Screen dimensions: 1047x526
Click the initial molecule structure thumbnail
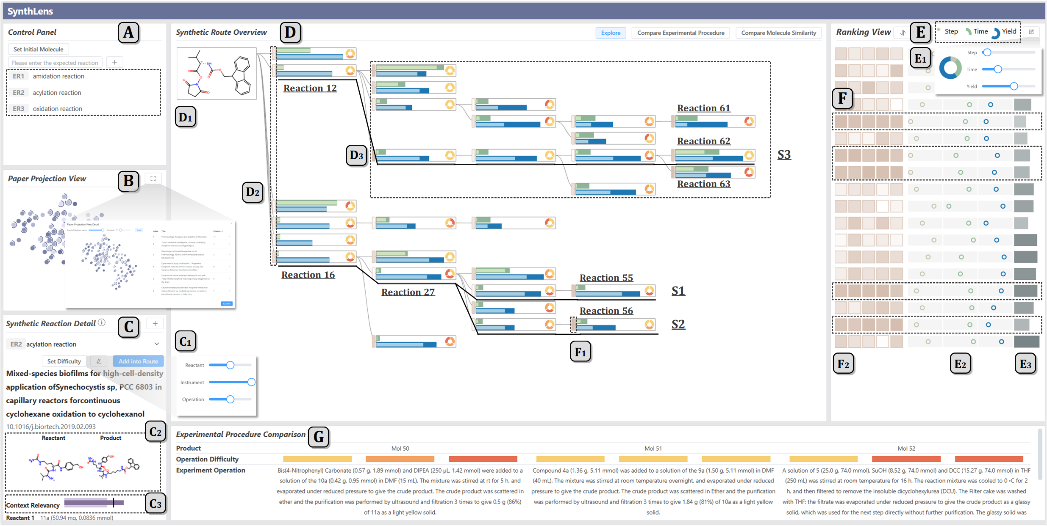tap(217, 74)
